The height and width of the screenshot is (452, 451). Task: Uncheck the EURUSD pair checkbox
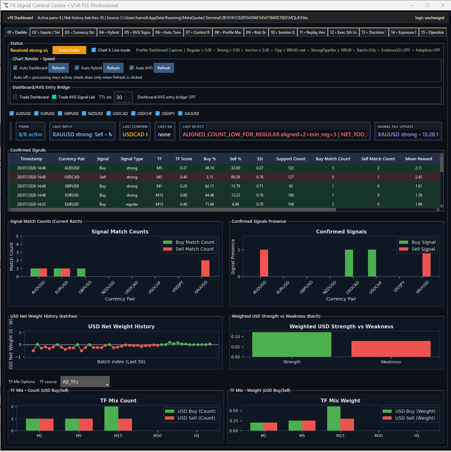36,113
